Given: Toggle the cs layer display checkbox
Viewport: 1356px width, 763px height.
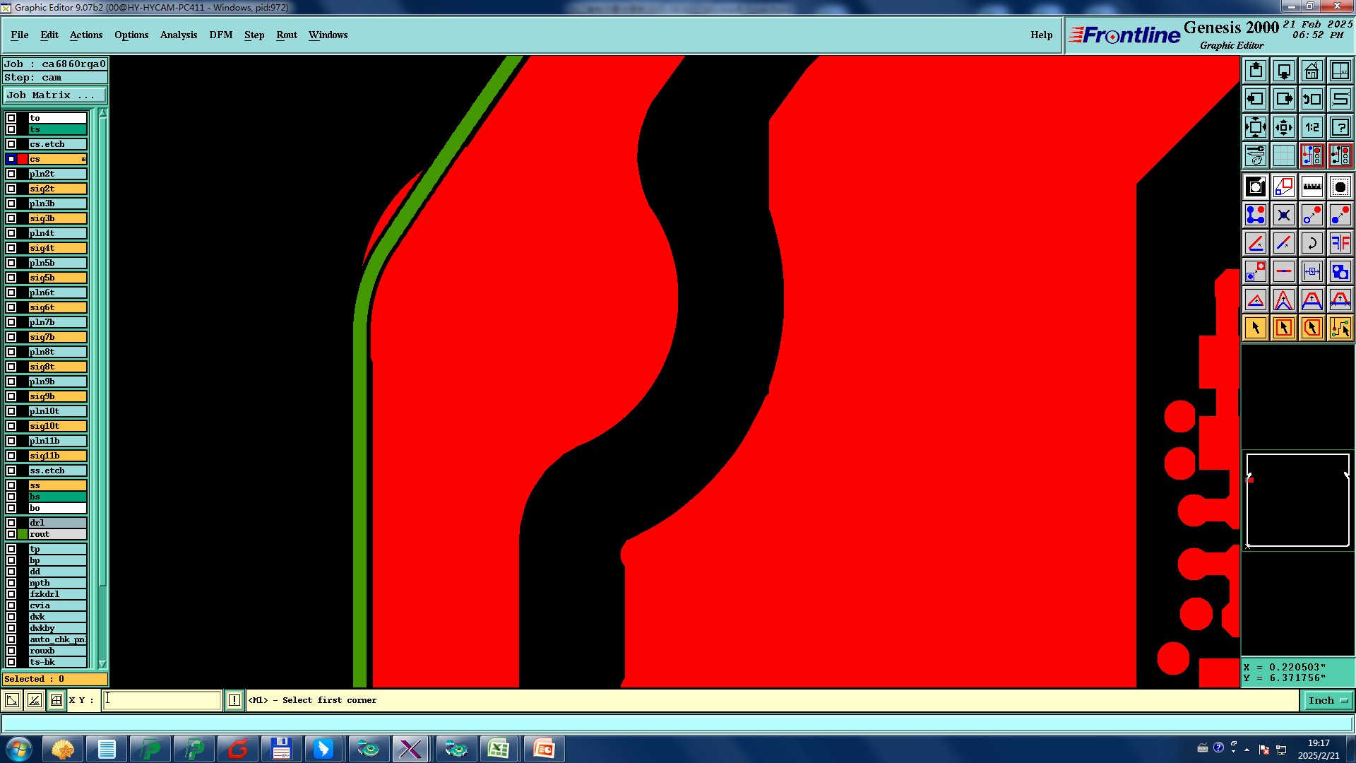Looking at the screenshot, I should [11, 159].
